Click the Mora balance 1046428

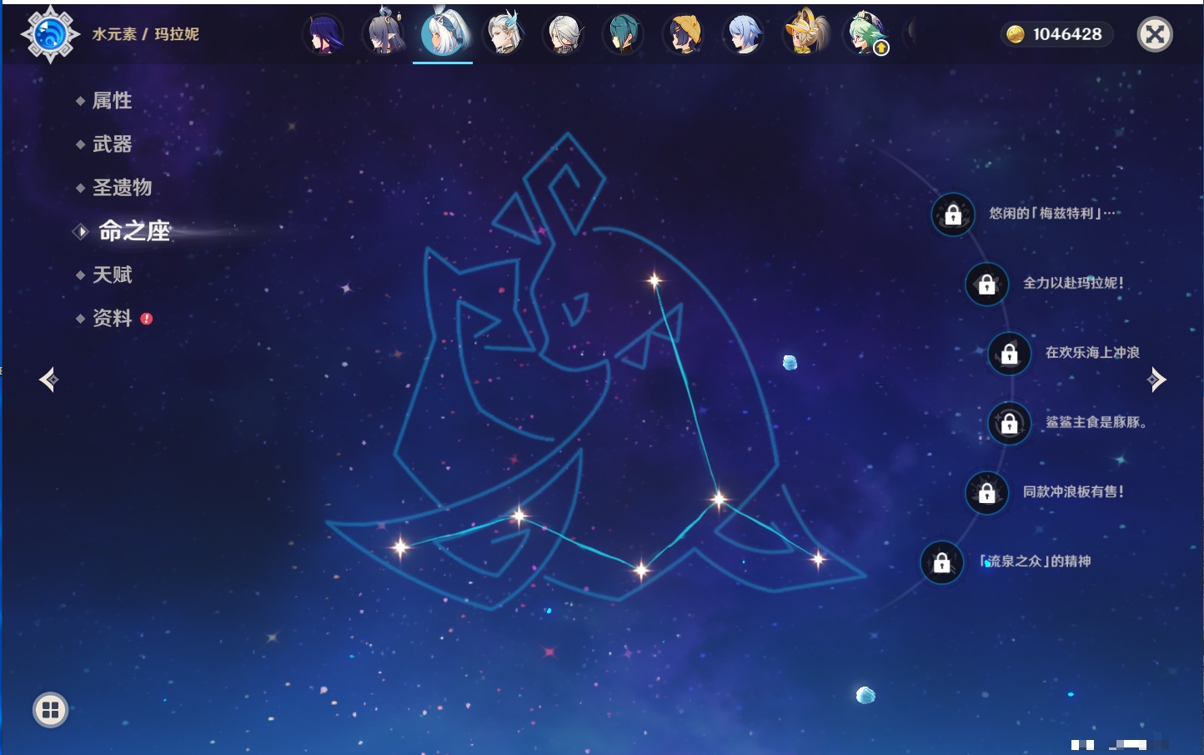tap(1067, 34)
